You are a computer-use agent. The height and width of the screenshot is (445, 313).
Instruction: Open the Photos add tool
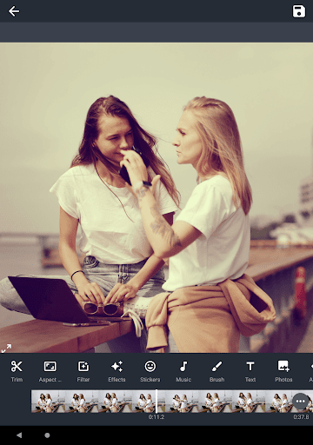283,371
